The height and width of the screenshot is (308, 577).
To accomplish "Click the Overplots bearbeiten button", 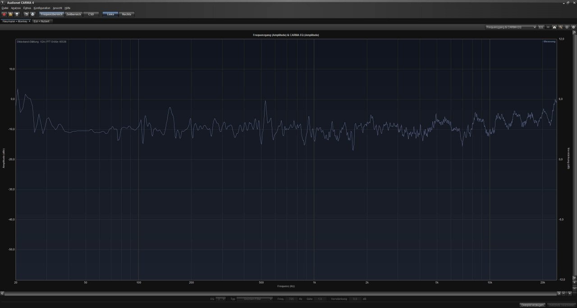I will click(561, 305).
